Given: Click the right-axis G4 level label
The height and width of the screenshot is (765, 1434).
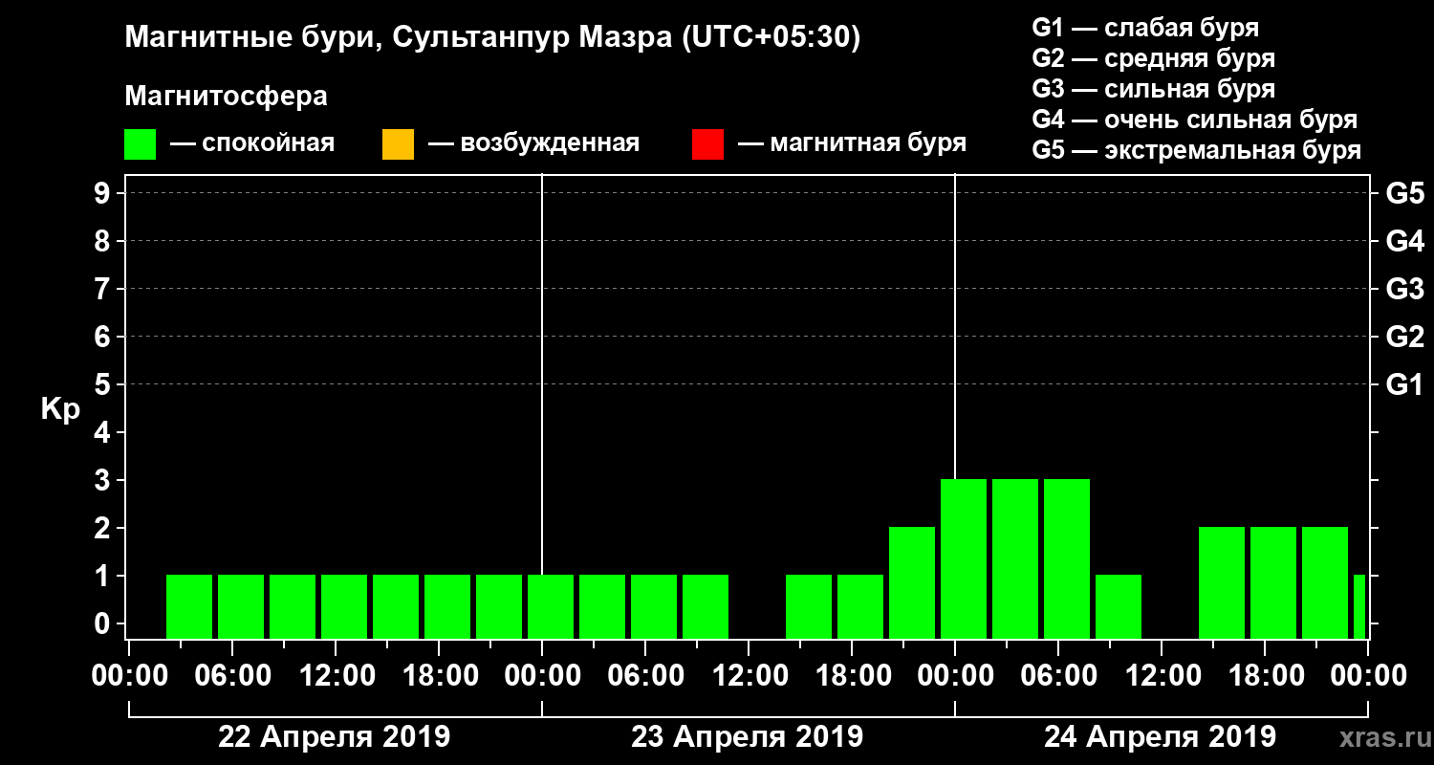Looking at the screenshot, I should click(1405, 241).
